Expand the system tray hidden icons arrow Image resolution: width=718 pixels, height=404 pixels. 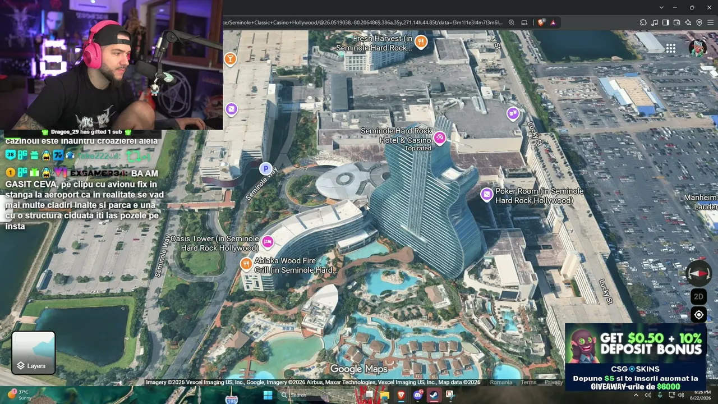coord(636,395)
